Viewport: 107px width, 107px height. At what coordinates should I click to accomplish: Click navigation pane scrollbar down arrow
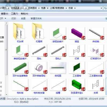click(6, 94)
